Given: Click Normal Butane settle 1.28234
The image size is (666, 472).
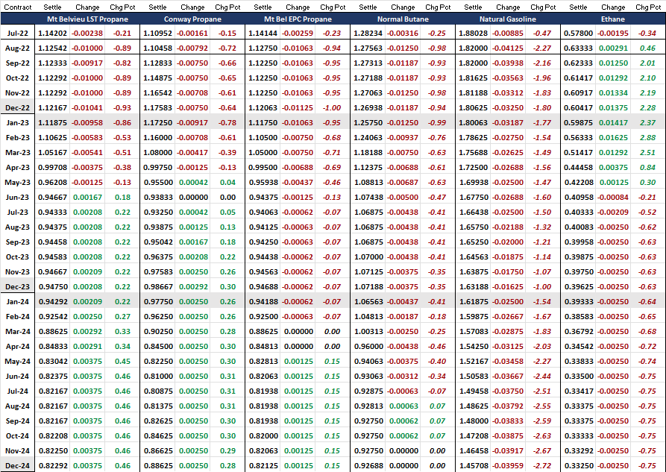Looking at the screenshot, I should click(368, 33).
